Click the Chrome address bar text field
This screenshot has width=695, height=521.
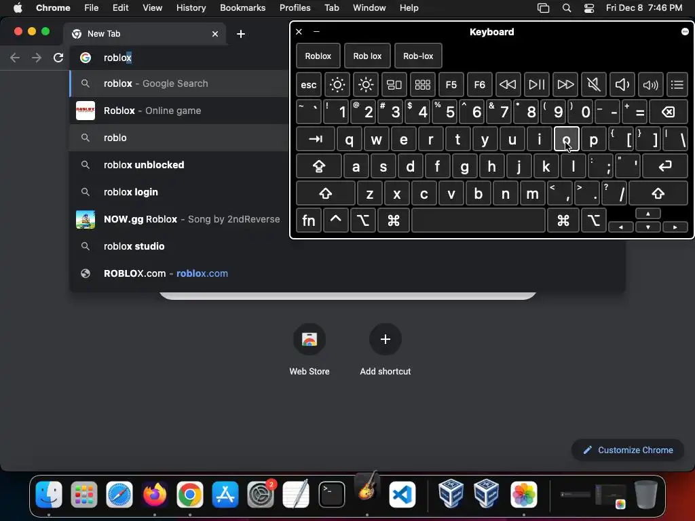(179, 58)
